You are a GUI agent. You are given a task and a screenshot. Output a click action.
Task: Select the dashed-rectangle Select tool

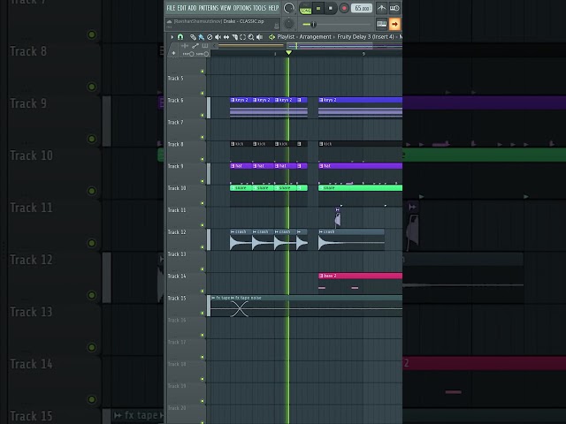tap(243, 37)
